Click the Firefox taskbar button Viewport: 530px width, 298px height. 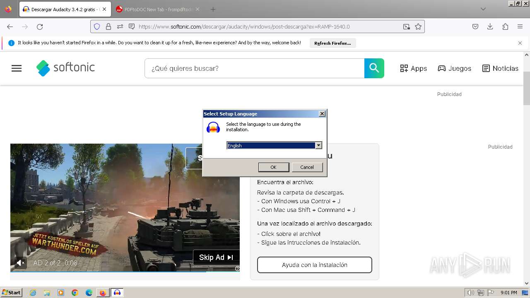pyautogui.click(x=103, y=293)
